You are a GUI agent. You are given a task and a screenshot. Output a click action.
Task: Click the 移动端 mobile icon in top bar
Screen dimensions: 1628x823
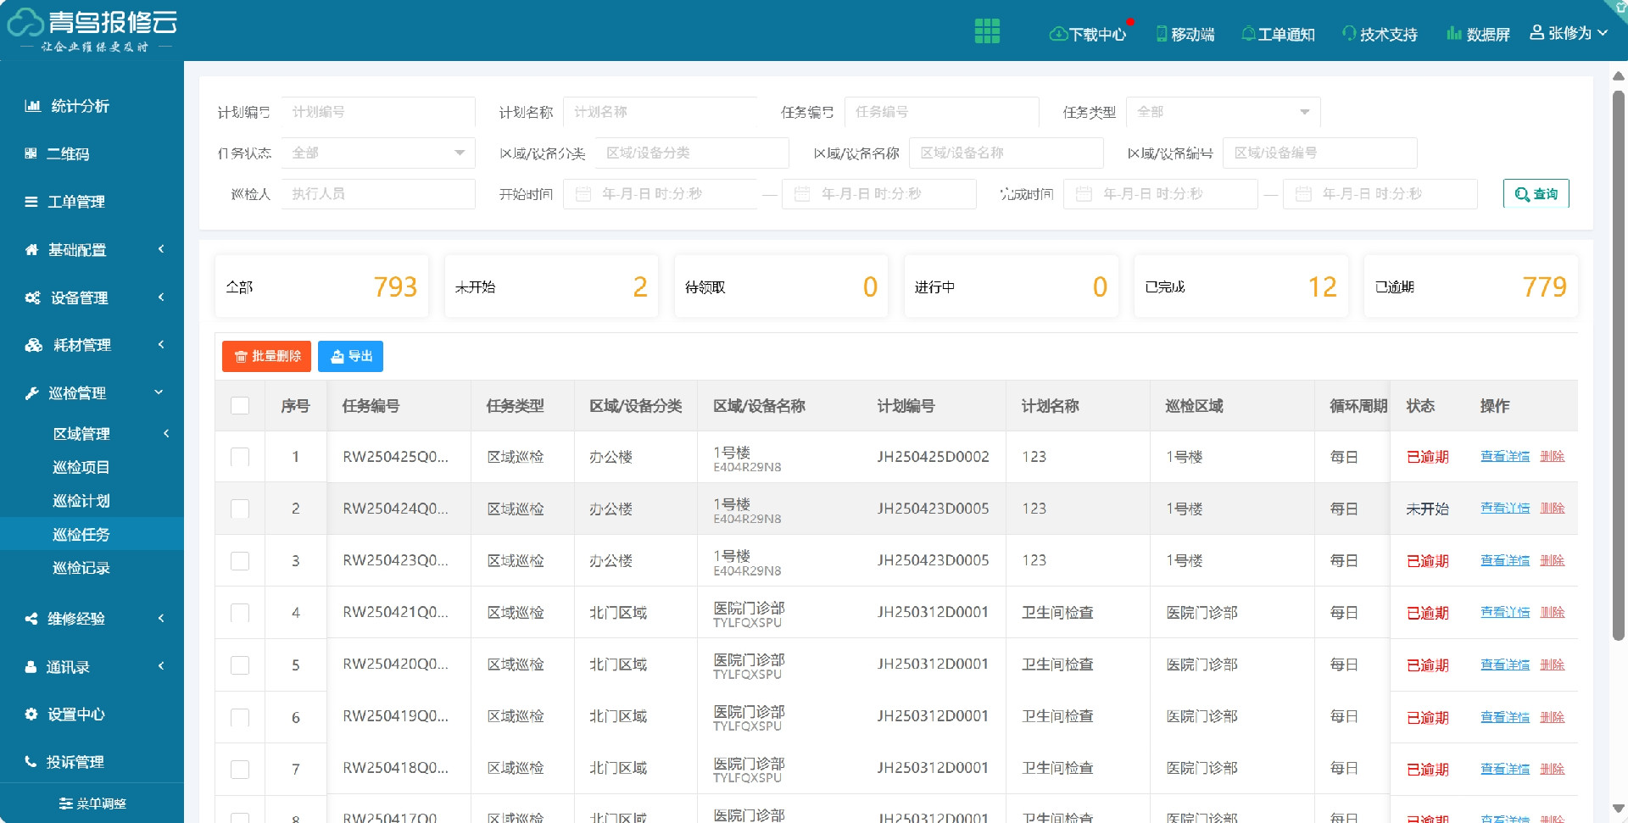click(1185, 34)
